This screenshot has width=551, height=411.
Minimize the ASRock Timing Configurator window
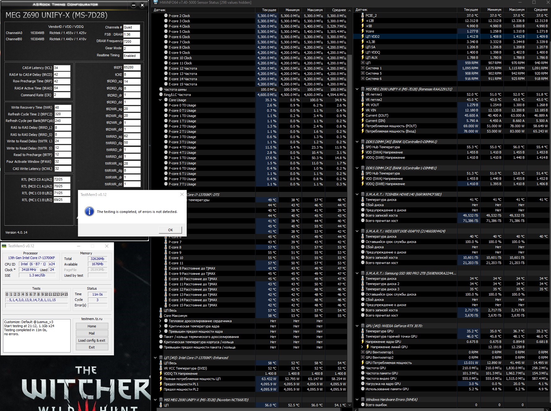coord(133,5)
